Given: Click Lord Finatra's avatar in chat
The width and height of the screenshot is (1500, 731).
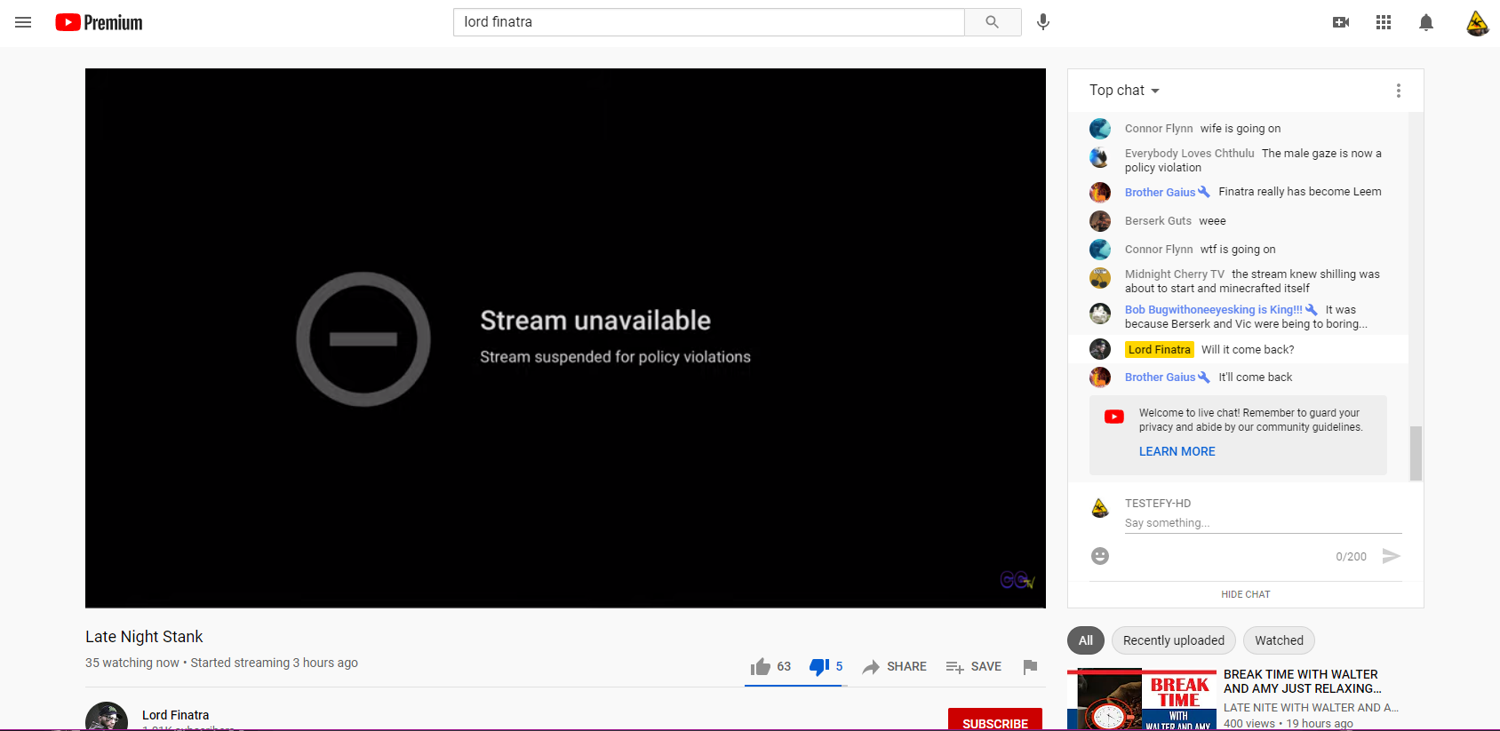Looking at the screenshot, I should pyautogui.click(x=1100, y=349).
